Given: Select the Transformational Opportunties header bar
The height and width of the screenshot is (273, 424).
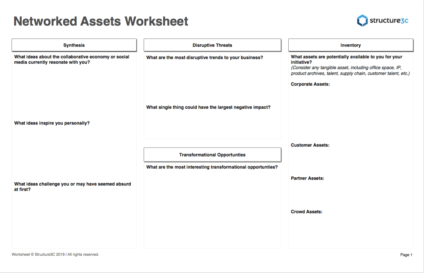Looking at the screenshot, I should [212, 154].
